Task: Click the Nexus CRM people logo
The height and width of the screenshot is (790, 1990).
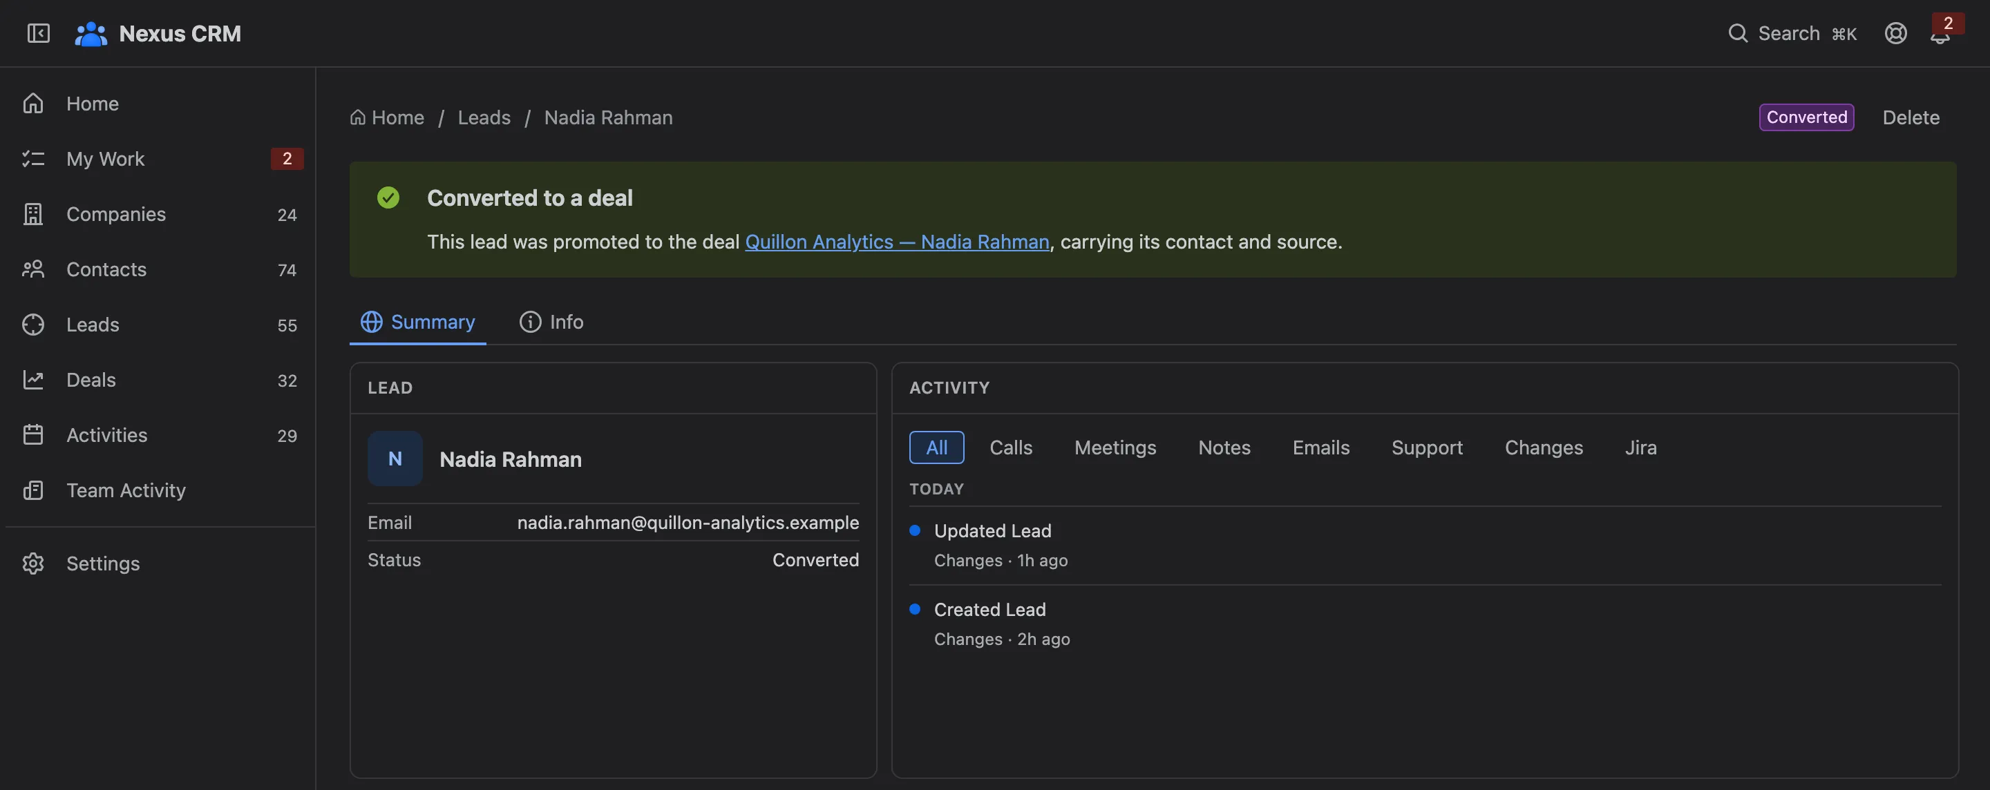Action: click(91, 33)
